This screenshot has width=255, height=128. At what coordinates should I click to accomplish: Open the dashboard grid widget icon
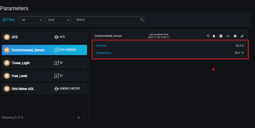coord(221,36)
